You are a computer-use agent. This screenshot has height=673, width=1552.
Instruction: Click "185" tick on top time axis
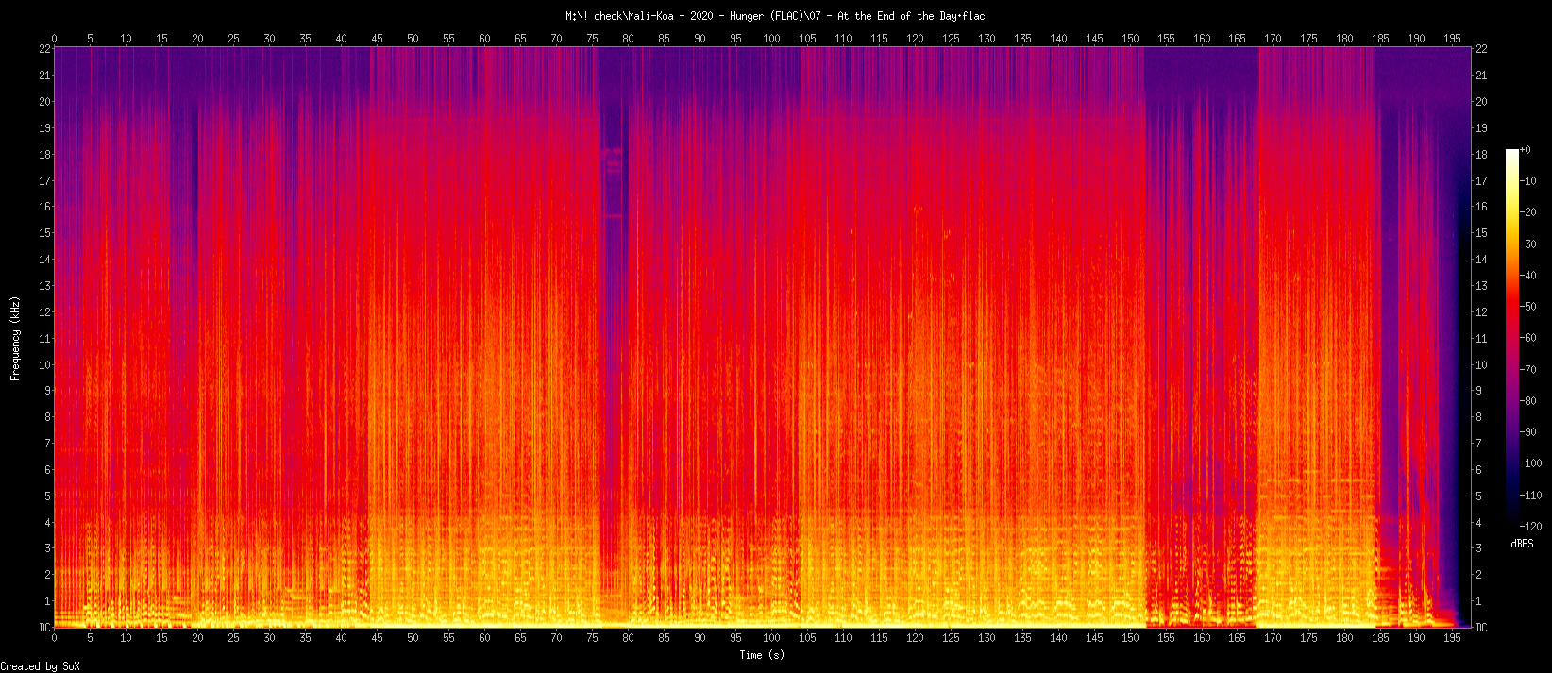(1381, 39)
